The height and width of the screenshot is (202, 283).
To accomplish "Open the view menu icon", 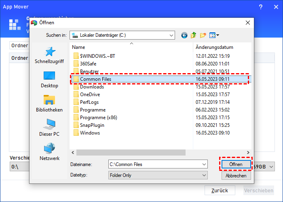I will click(214, 35).
